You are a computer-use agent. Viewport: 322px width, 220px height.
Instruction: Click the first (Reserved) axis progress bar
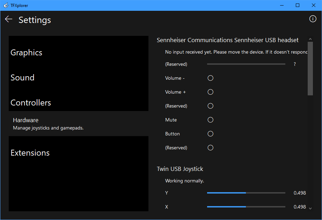click(x=246, y=64)
